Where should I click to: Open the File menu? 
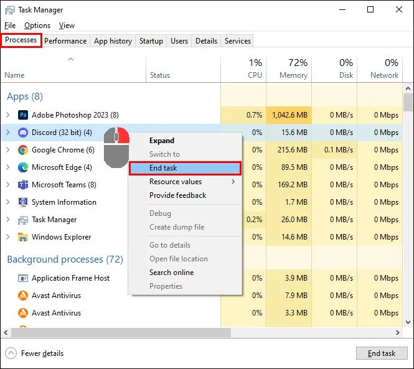click(x=10, y=26)
